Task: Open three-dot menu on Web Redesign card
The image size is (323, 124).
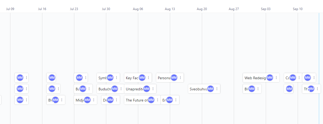Action: [276, 78]
